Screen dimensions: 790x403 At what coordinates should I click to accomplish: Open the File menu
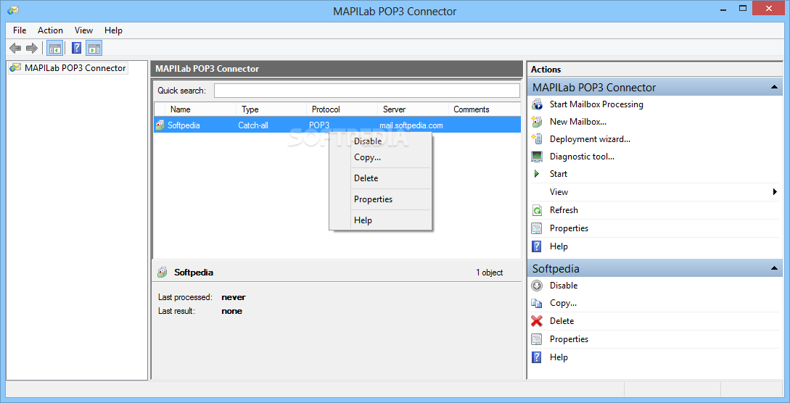click(x=20, y=30)
